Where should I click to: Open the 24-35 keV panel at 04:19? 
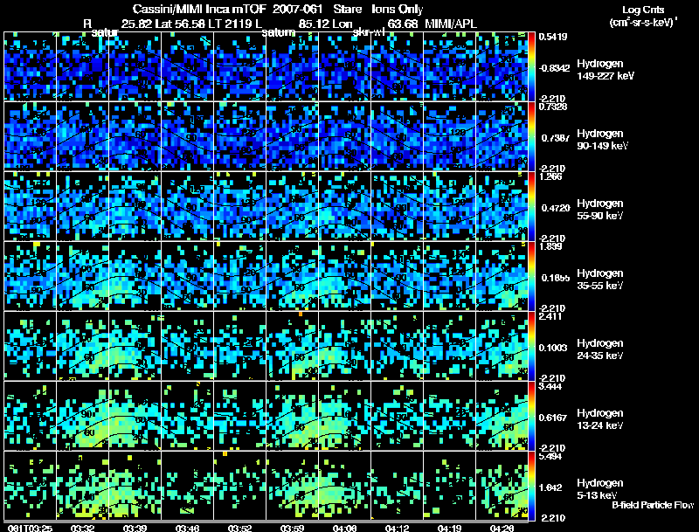[450, 346]
